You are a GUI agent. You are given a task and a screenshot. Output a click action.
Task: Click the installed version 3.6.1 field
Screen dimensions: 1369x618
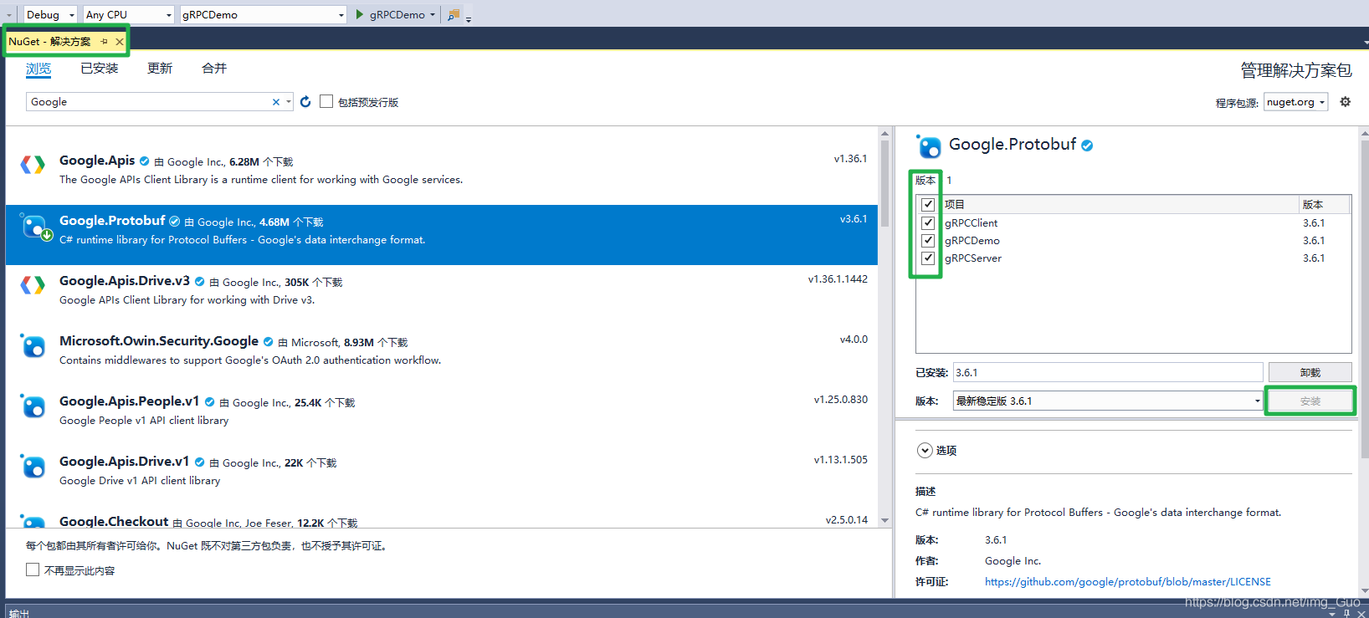[1108, 372]
